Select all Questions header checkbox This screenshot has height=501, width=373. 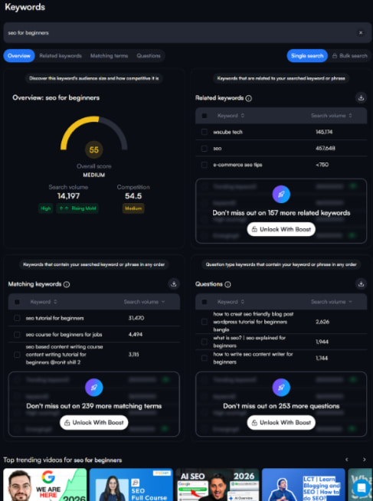point(204,302)
